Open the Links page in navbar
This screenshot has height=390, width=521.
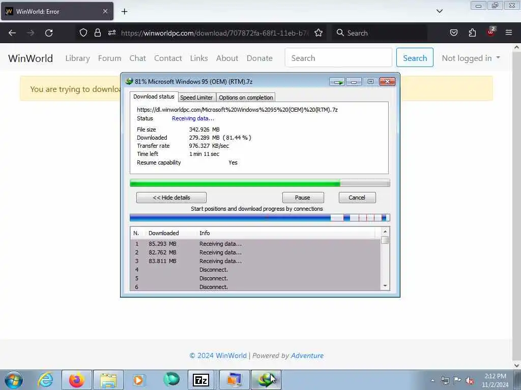tap(199, 58)
